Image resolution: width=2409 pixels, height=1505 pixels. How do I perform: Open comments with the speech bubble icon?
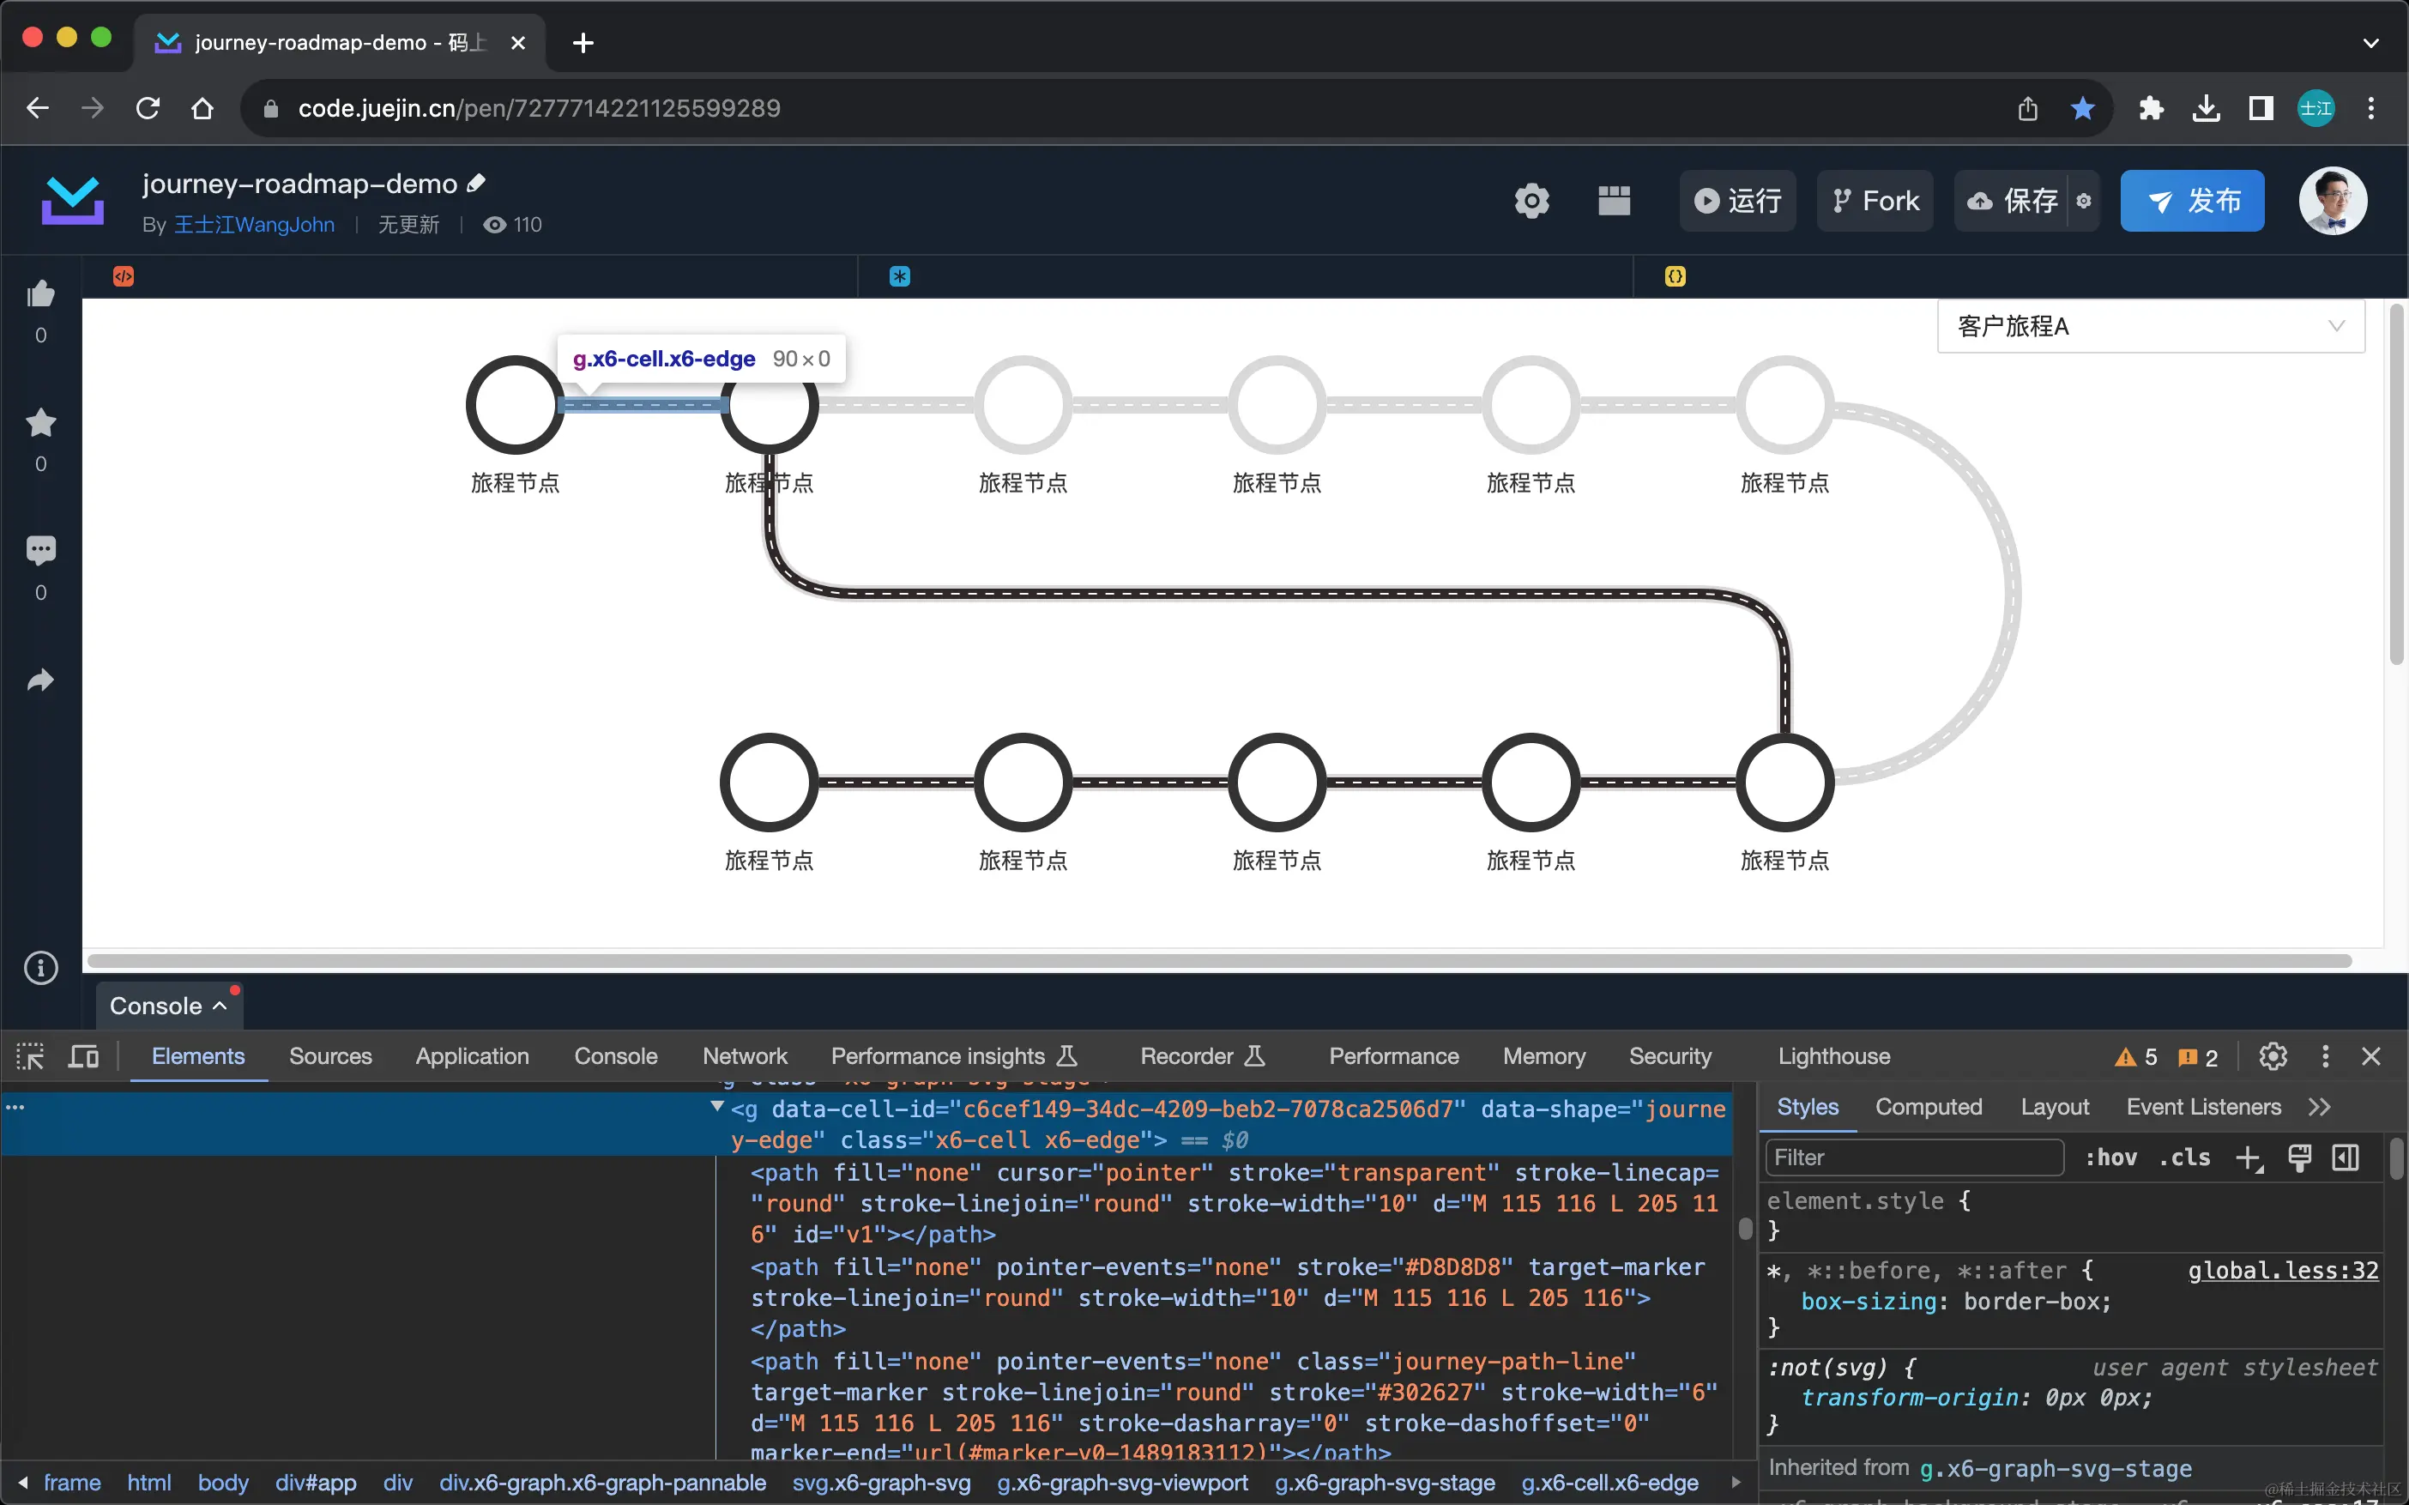[x=41, y=549]
